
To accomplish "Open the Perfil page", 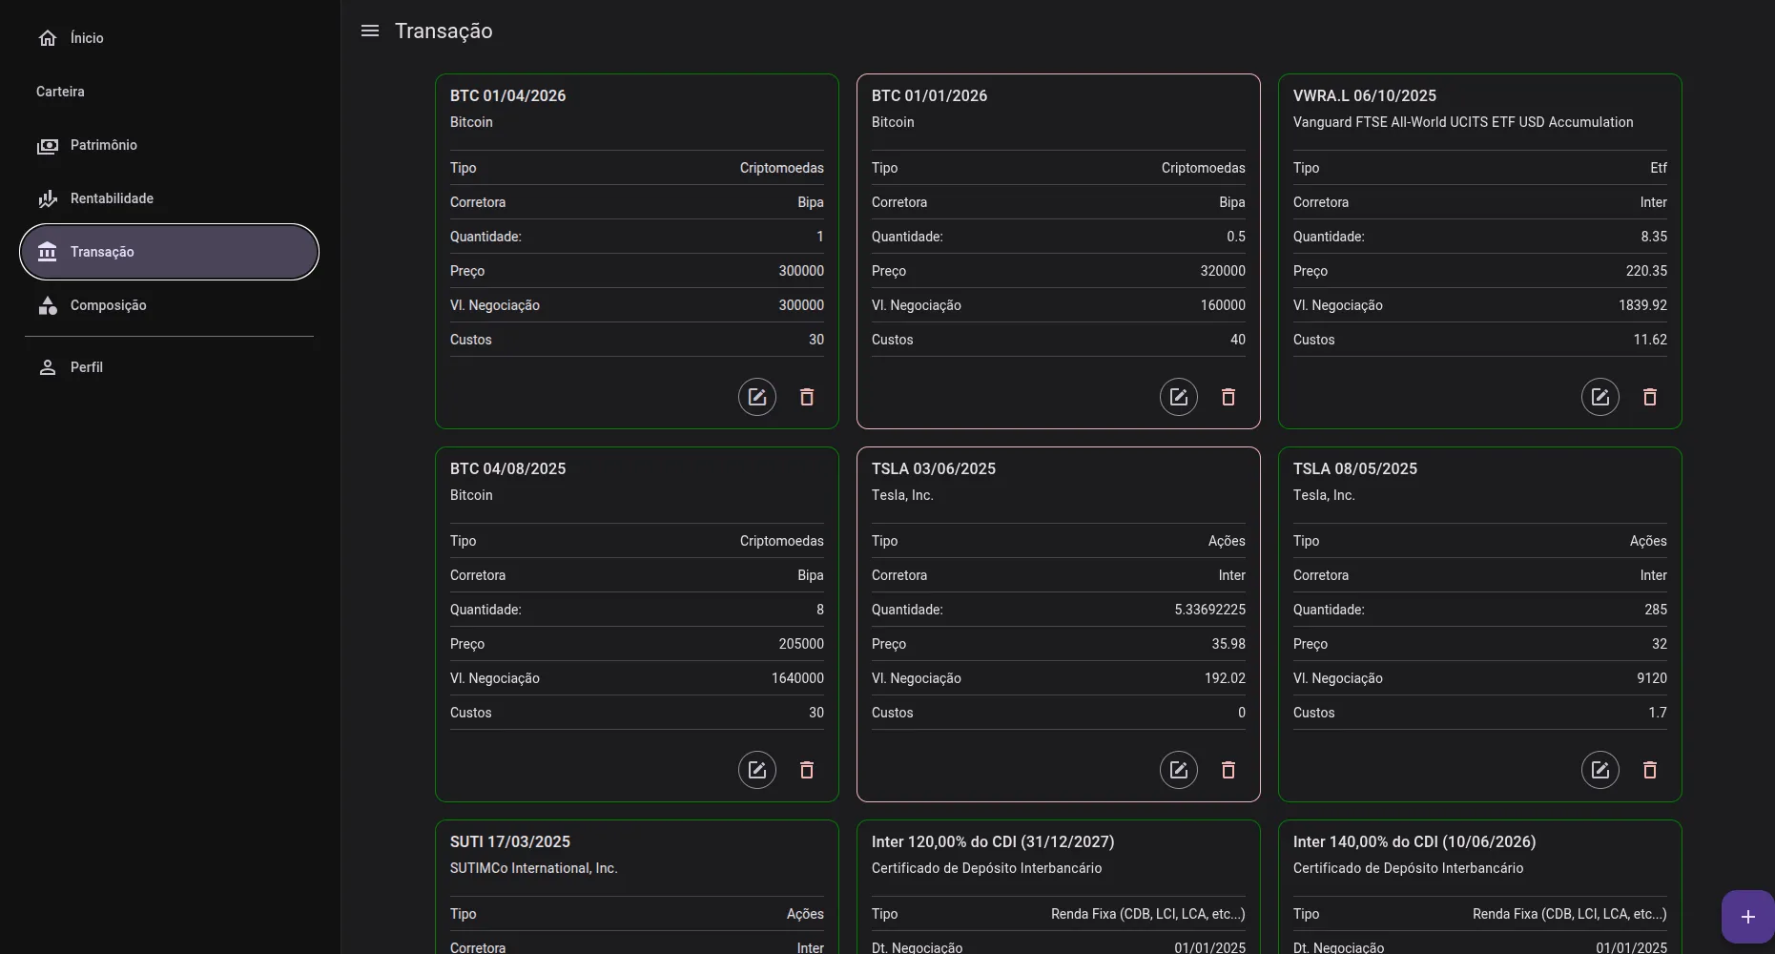I will tap(86, 367).
